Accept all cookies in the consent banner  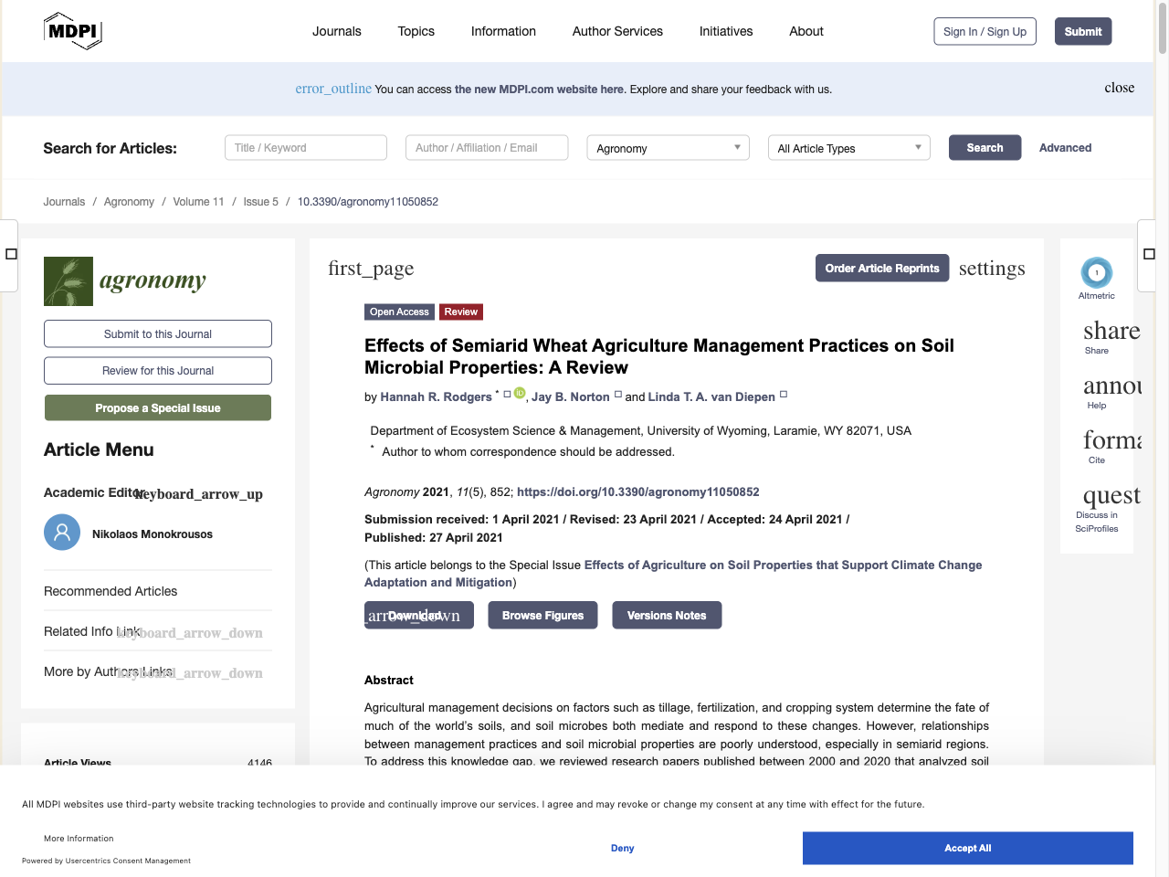967,848
